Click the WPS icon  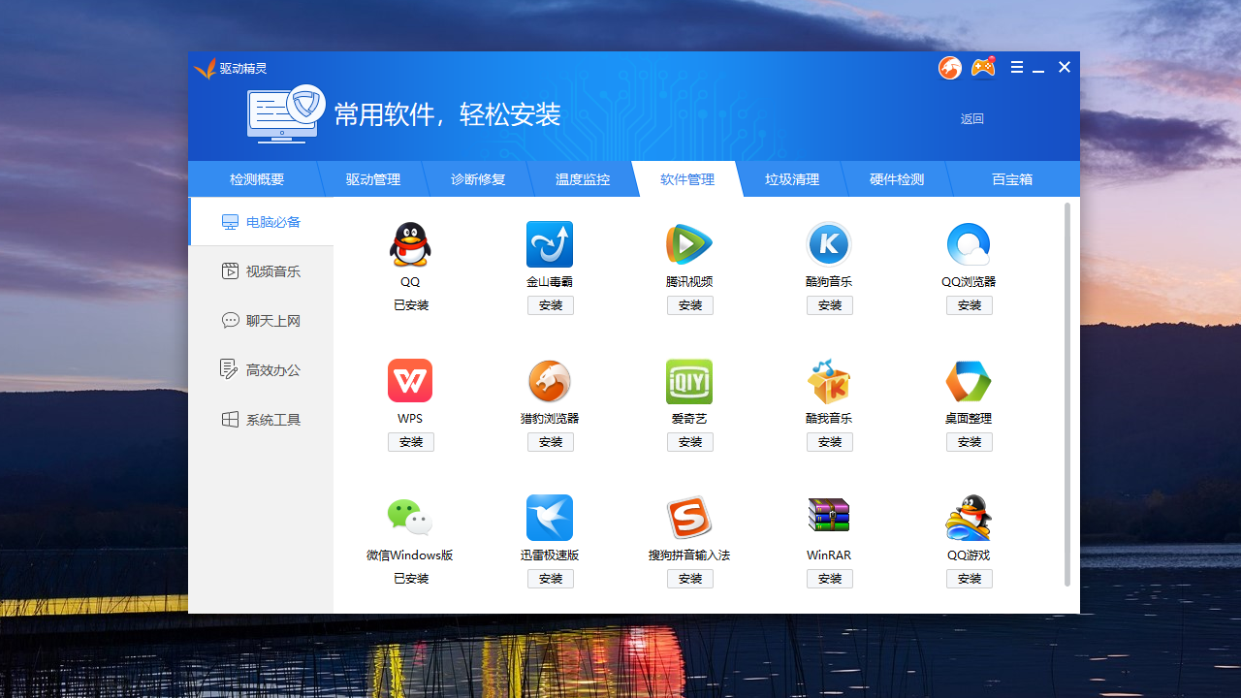pos(410,380)
